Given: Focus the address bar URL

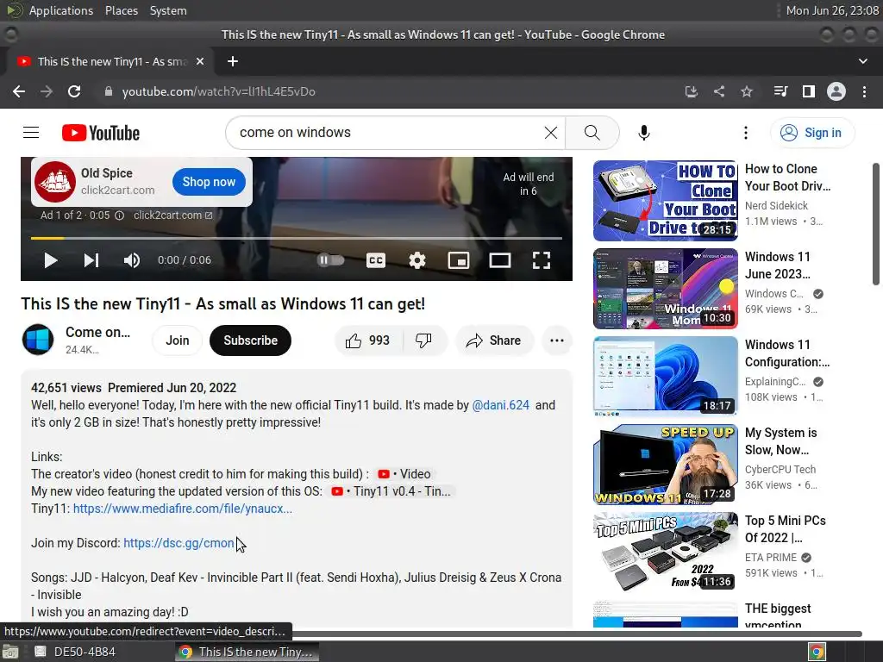Looking at the screenshot, I should [x=218, y=91].
